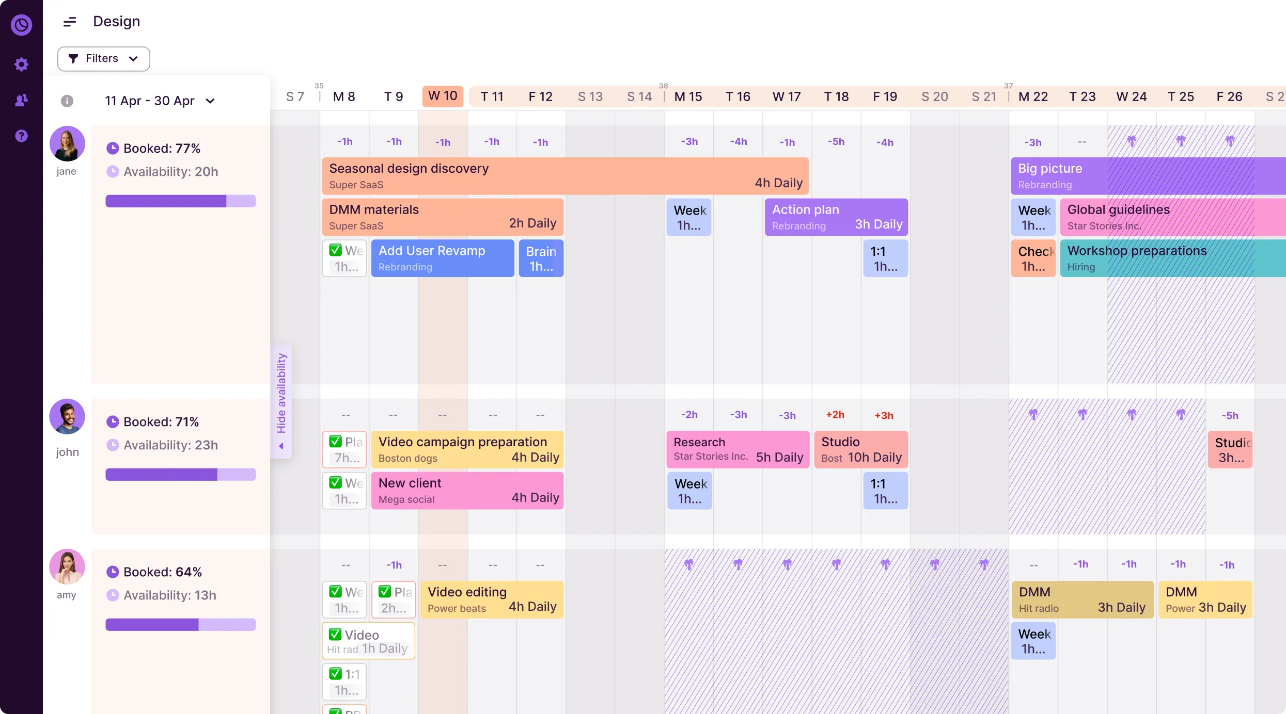The height and width of the screenshot is (714, 1286).
Task: Toggle the checkbox on John's 7h planning task
Action: tap(336, 442)
